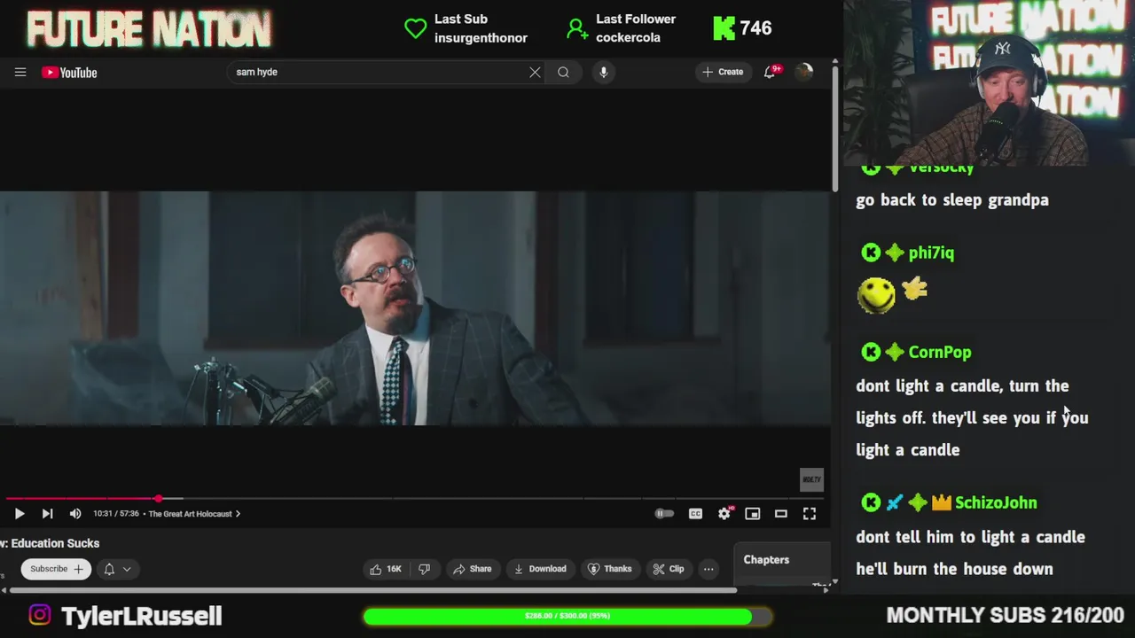This screenshot has width=1135, height=638.
Task: Click the Kick logo next to 746
Action: (x=724, y=28)
